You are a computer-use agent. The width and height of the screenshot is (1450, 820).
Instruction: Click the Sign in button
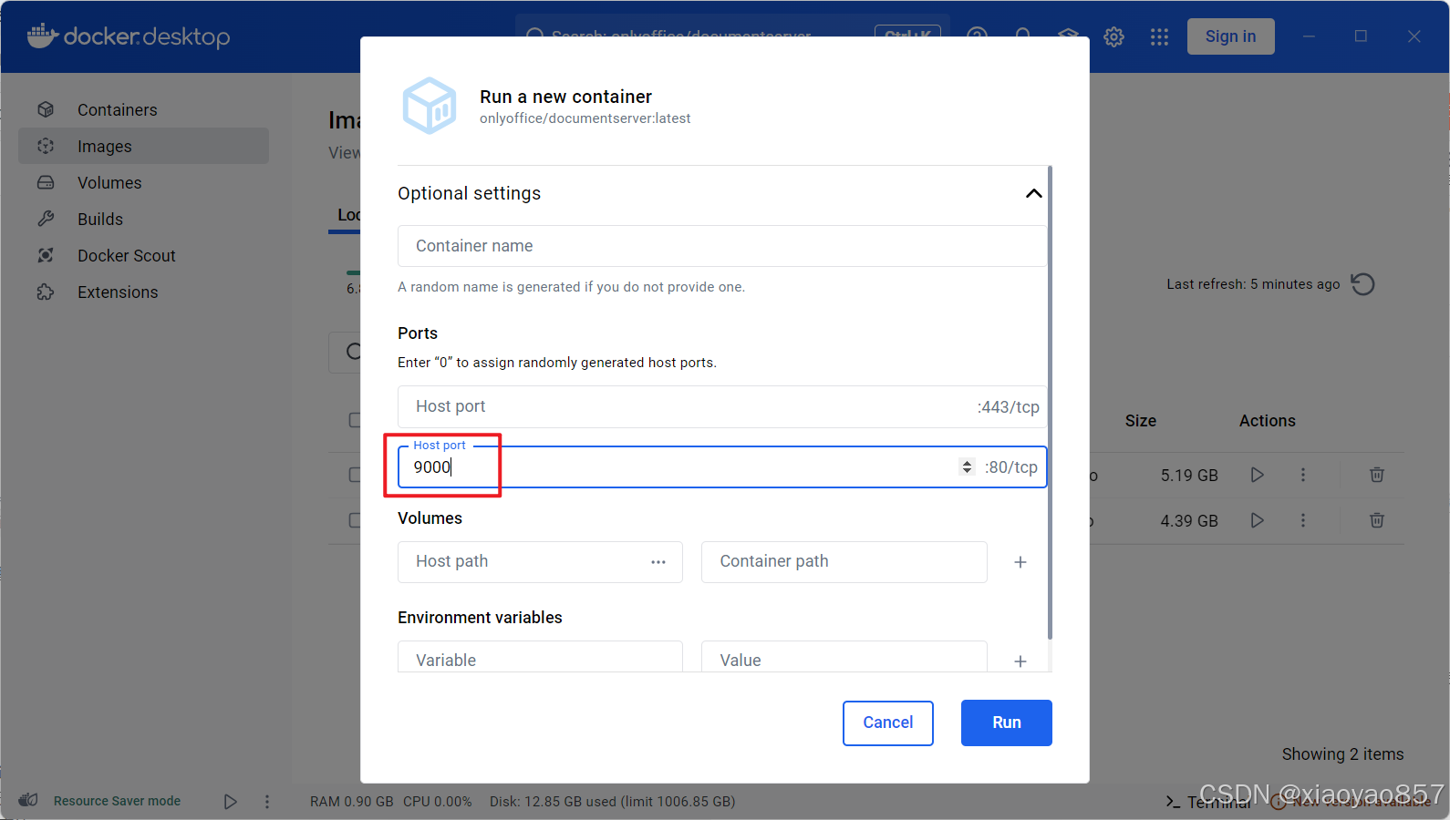point(1230,36)
